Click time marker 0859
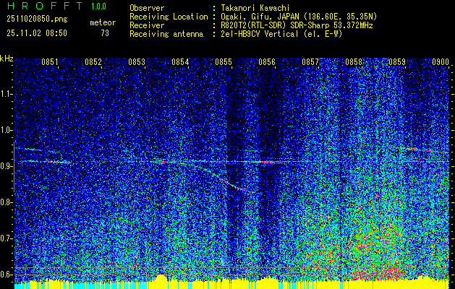The width and height of the screenshot is (455, 289). click(397, 62)
